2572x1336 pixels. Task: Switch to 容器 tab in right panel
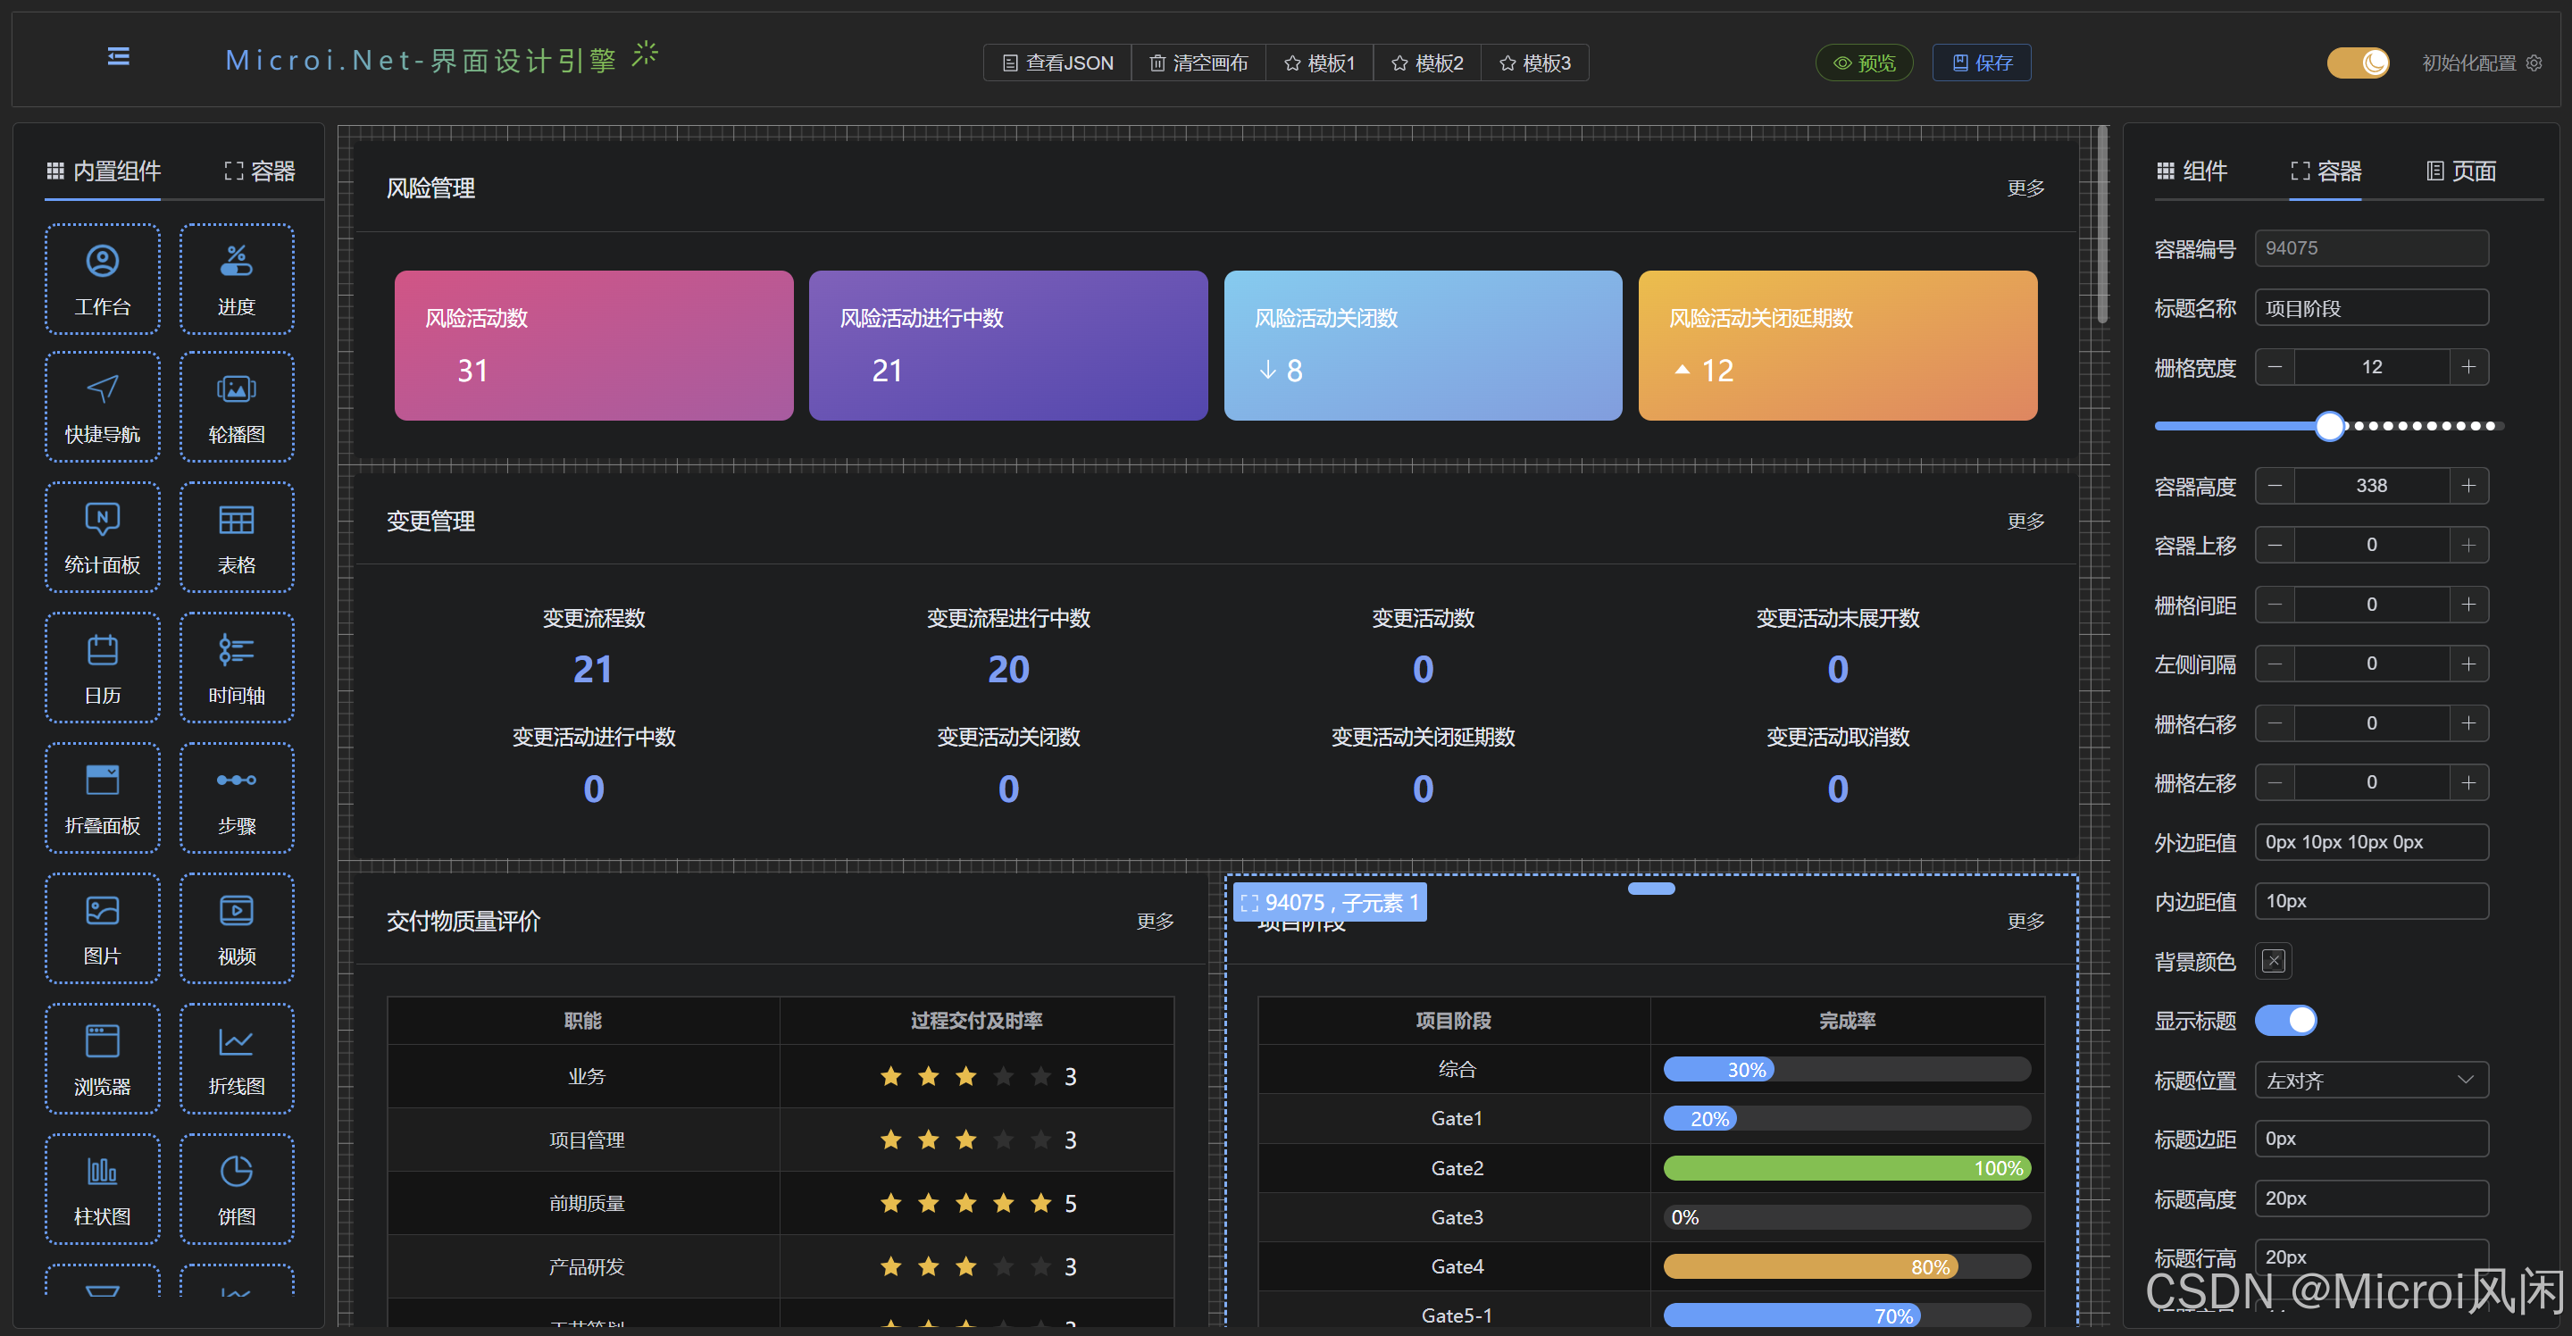(2326, 171)
